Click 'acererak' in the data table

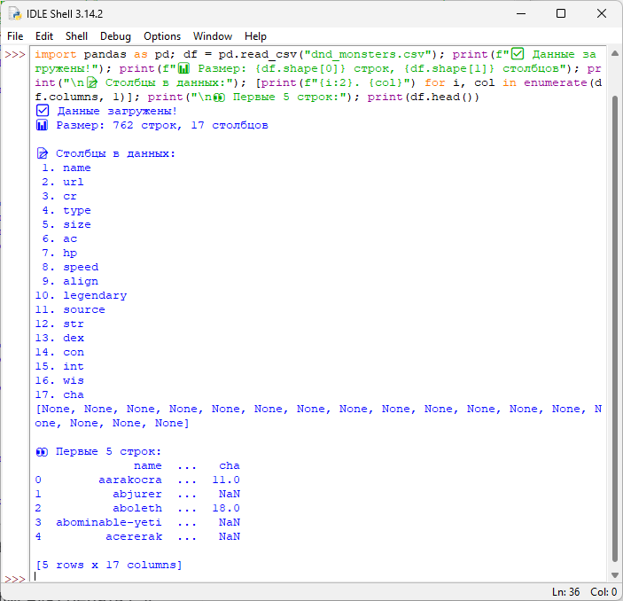tap(134, 536)
